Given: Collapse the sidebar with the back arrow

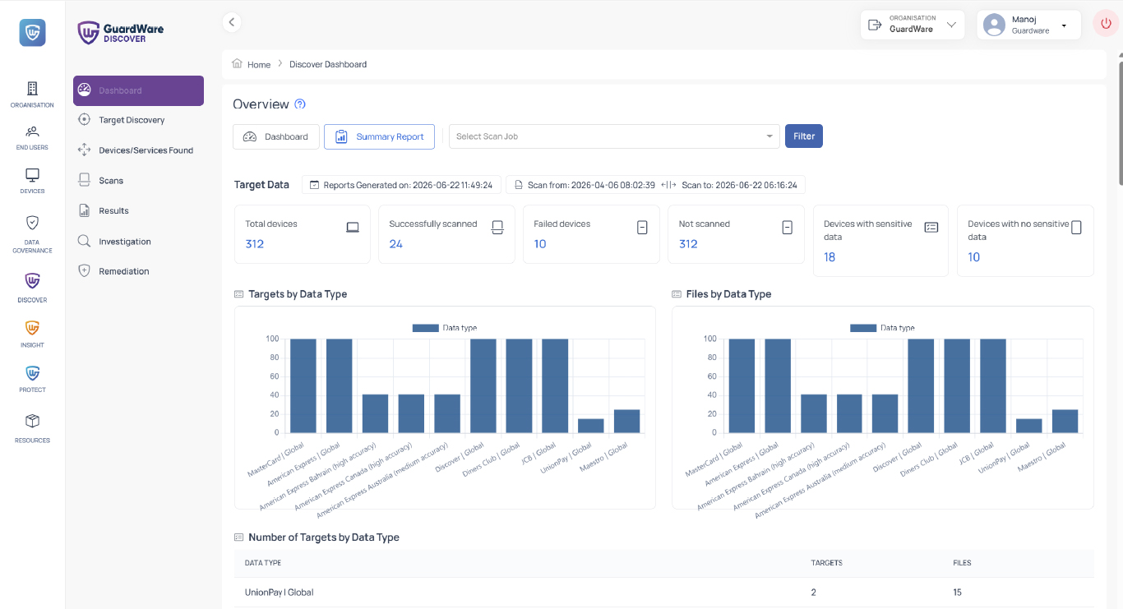Looking at the screenshot, I should pos(232,22).
